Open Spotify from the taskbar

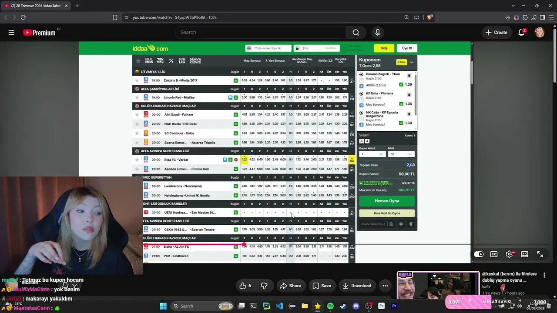coord(330,306)
